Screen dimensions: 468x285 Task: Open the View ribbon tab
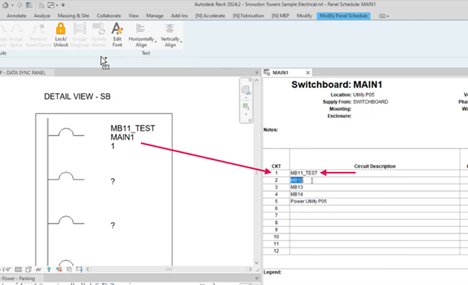coord(133,15)
